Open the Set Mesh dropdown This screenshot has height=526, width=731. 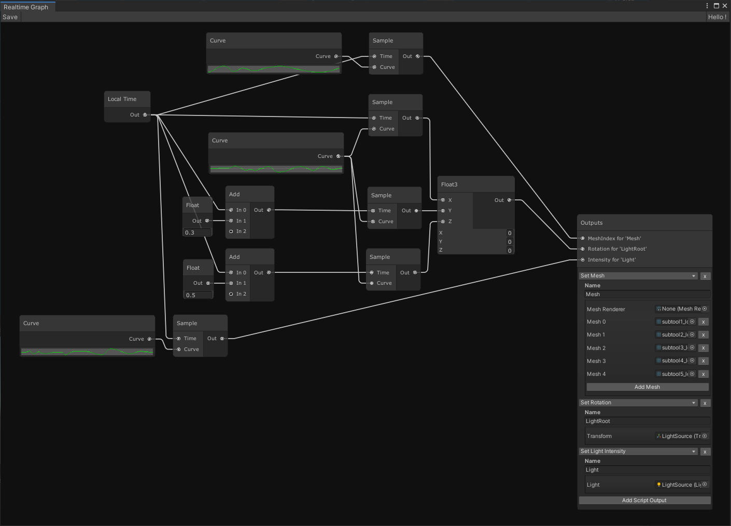[x=638, y=276]
